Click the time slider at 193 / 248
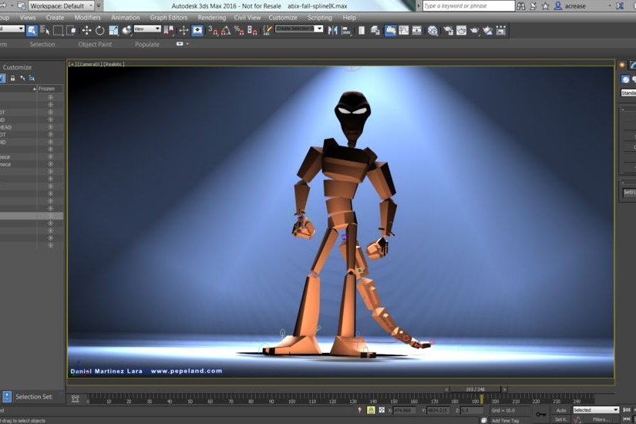 [475, 389]
